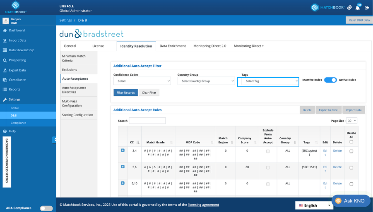This screenshot has width=373, height=212.
Task: Click the logout icon
Action: 367,7
